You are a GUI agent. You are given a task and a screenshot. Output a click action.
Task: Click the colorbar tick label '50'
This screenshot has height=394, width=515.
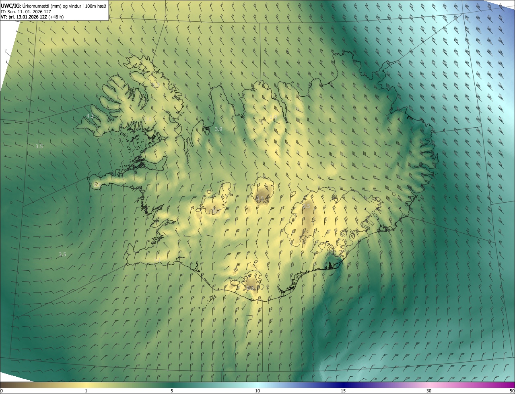coord(512,391)
